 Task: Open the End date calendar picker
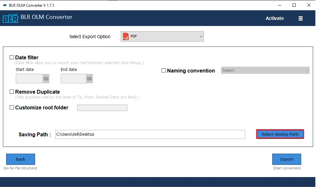[89, 79]
